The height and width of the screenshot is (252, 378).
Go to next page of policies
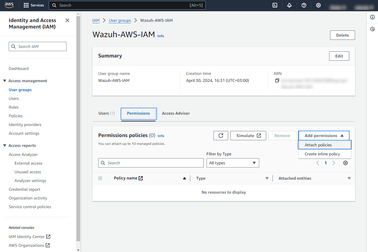pos(334,163)
